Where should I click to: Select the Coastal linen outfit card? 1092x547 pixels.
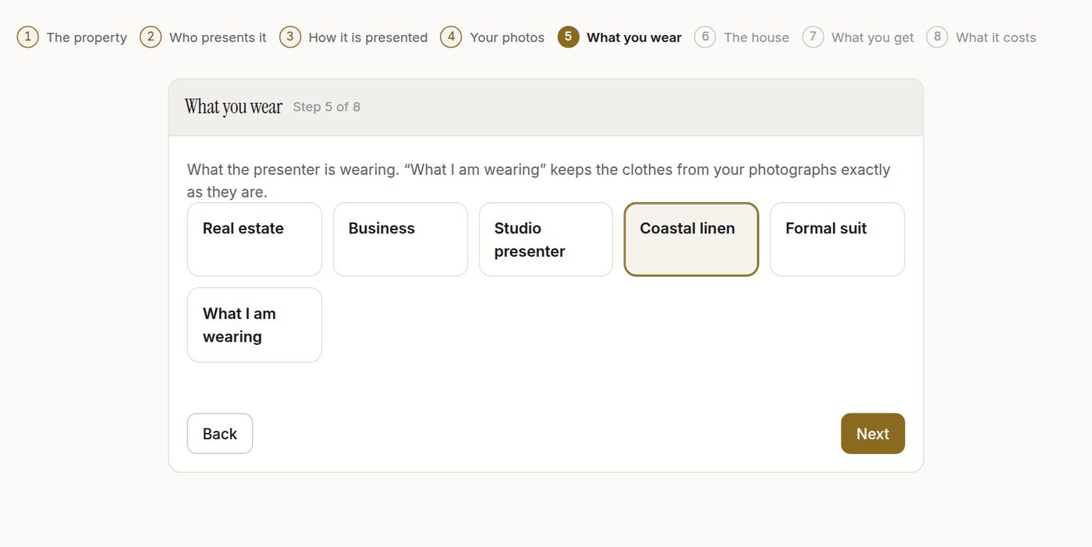pyautogui.click(x=691, y=240)
